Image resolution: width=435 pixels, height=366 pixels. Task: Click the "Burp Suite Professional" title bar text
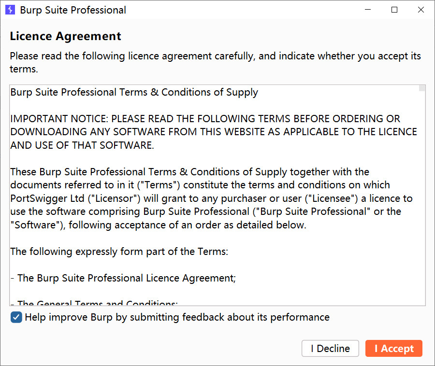[73, 10]
